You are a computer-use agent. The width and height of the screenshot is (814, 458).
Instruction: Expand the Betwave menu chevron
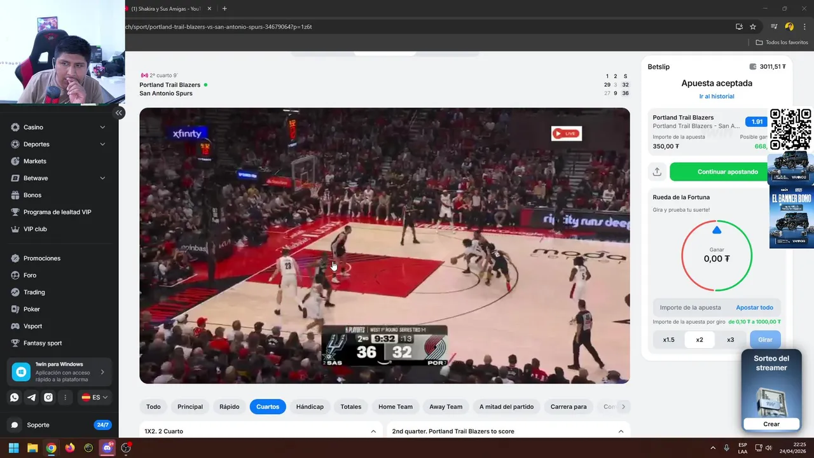102,178
